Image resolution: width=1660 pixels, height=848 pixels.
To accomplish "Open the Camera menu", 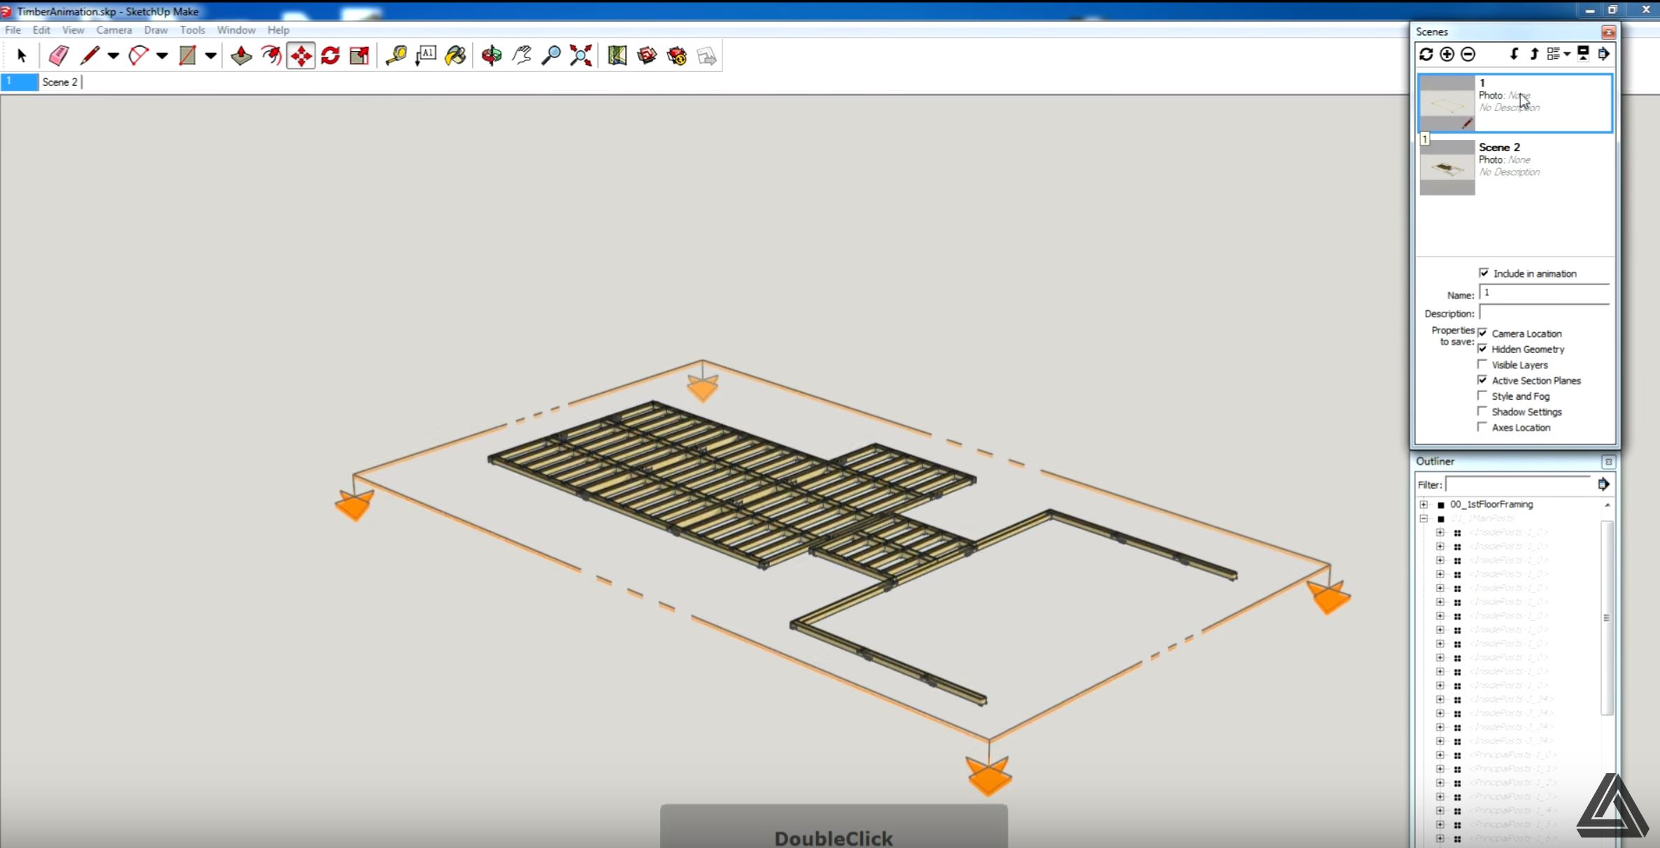I will tap(111, 29).
